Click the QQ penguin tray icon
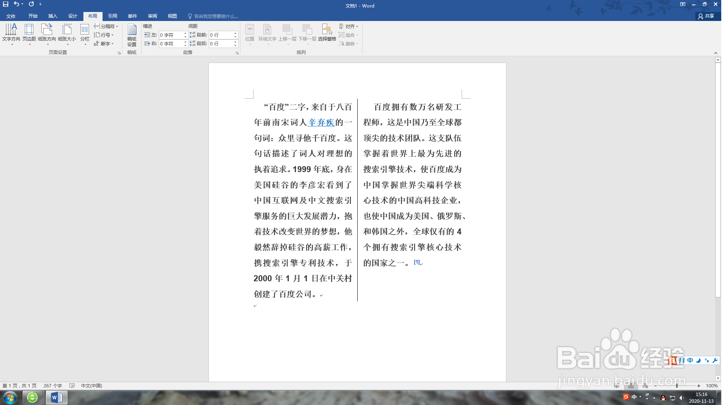 [663, 398]
